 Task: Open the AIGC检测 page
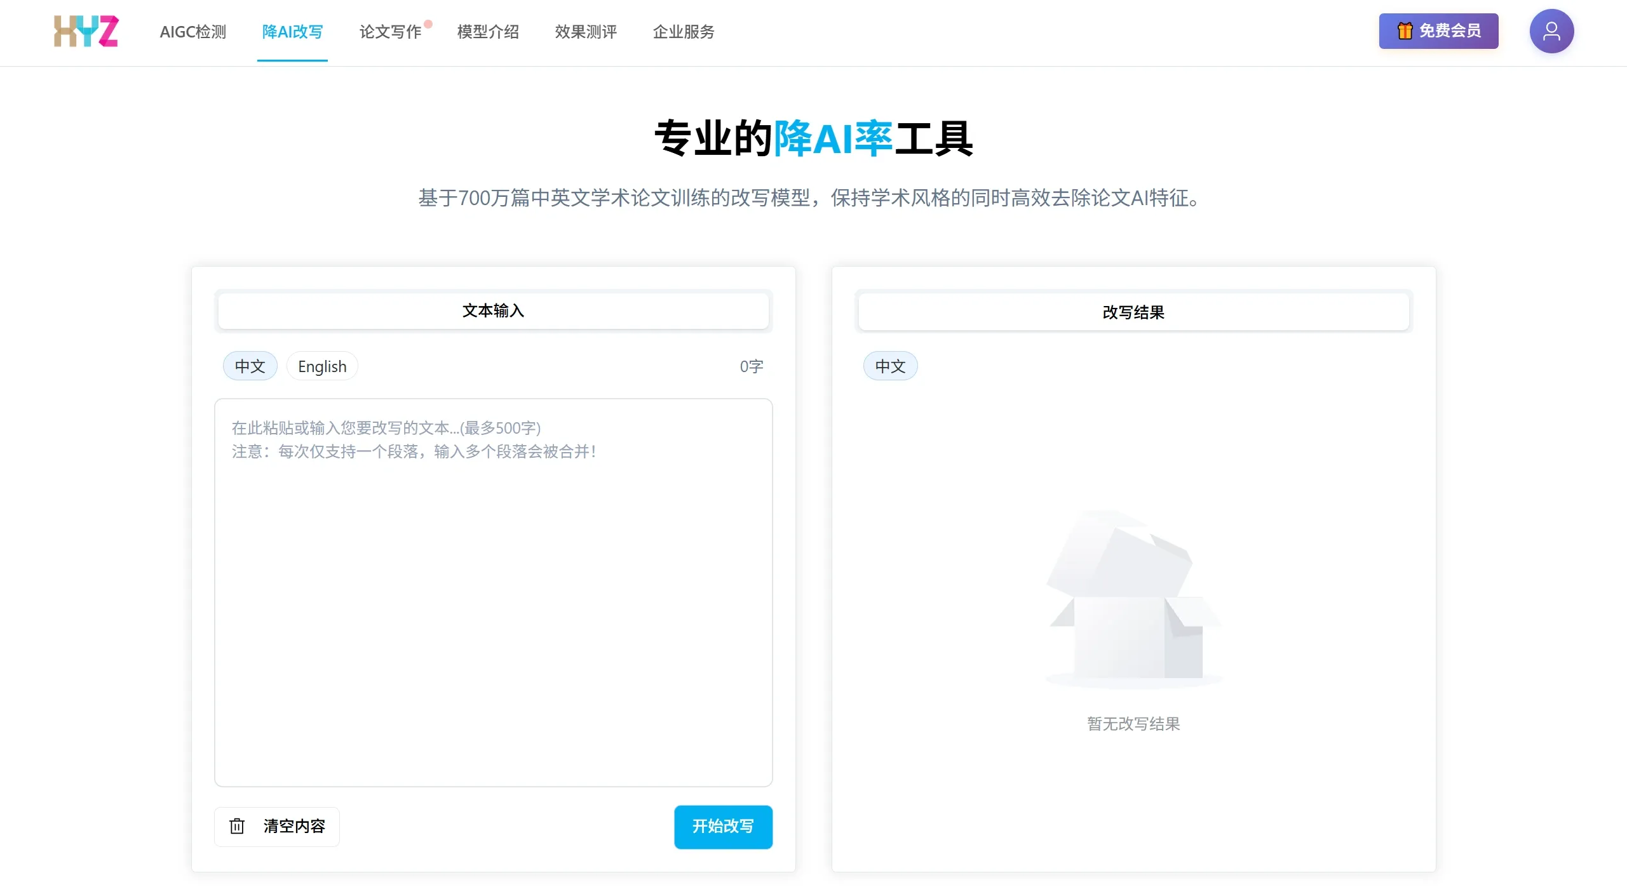tap(193, 32)
